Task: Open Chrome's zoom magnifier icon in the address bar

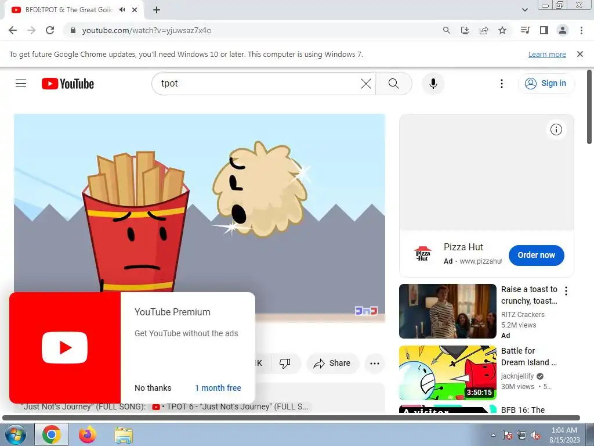Action: pyautogui.click(x=447, y=30)
